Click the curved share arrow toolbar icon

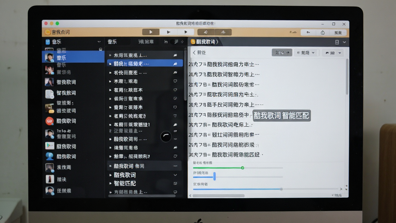206,32
